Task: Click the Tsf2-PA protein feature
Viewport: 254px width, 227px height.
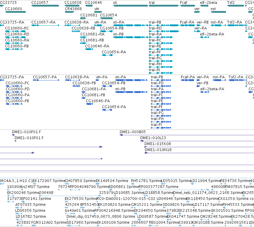Action: pyautogui.click(x=236, y=80)
